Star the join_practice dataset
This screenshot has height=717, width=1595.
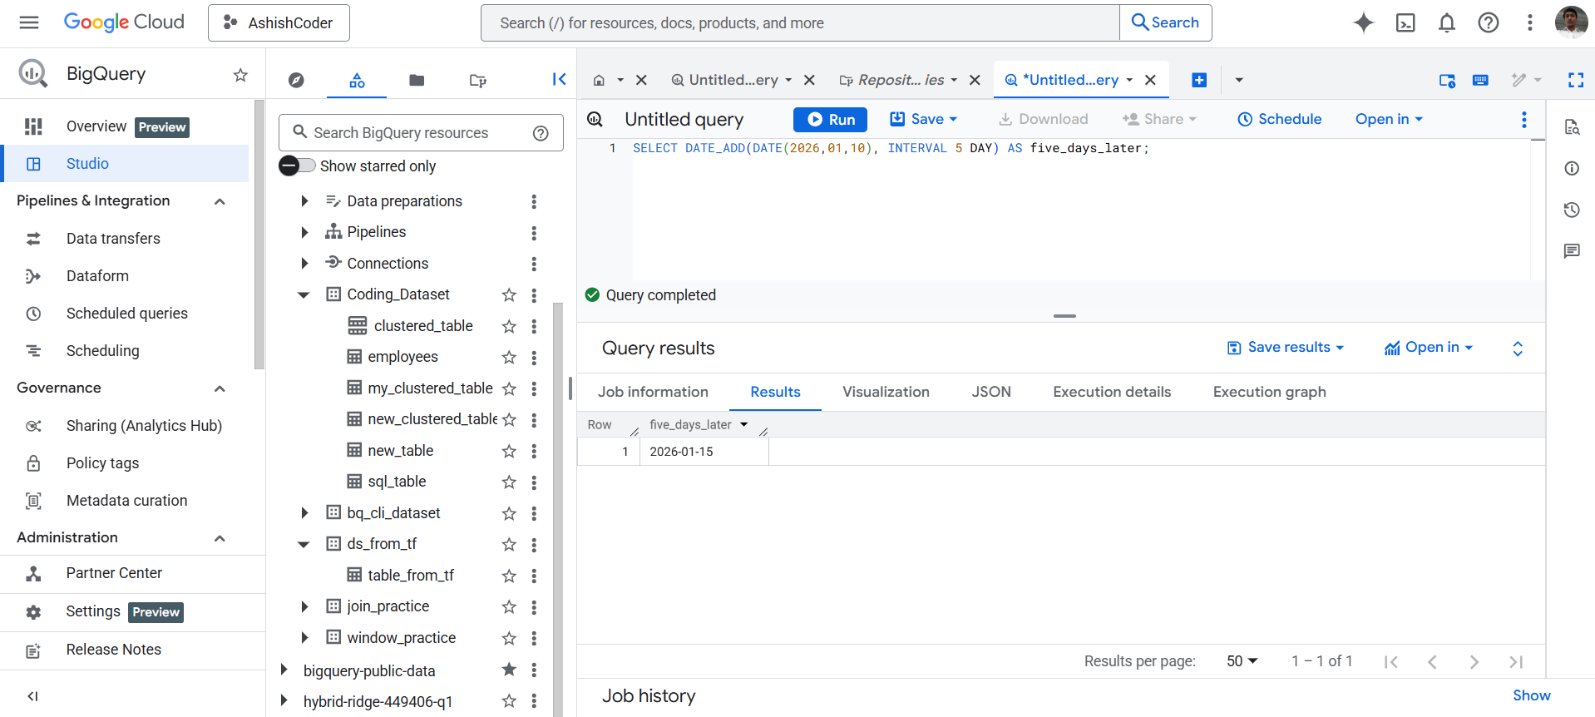click(x=509, y=606)
